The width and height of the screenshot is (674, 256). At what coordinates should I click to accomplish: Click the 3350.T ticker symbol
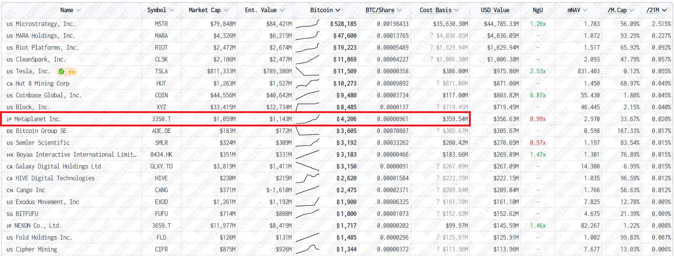point(161,119)
